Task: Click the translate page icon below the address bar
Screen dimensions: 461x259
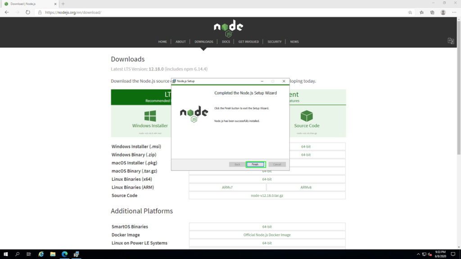Action: tap(451, 41)
